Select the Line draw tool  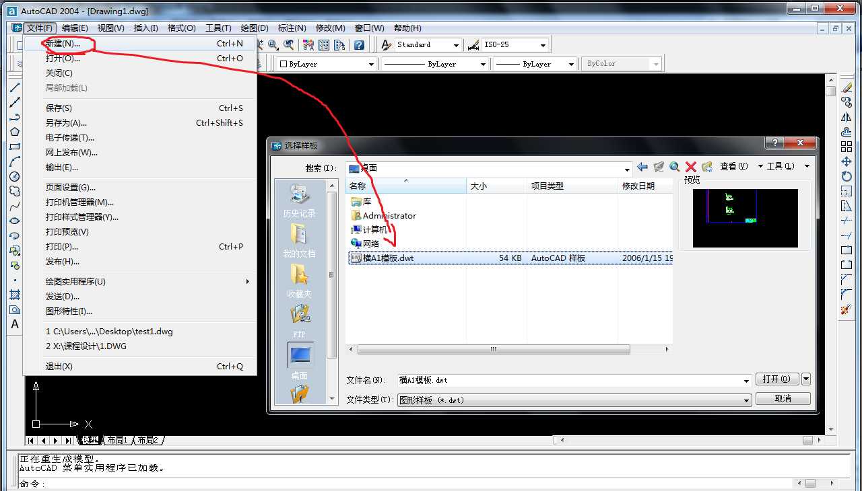(14, 87)
